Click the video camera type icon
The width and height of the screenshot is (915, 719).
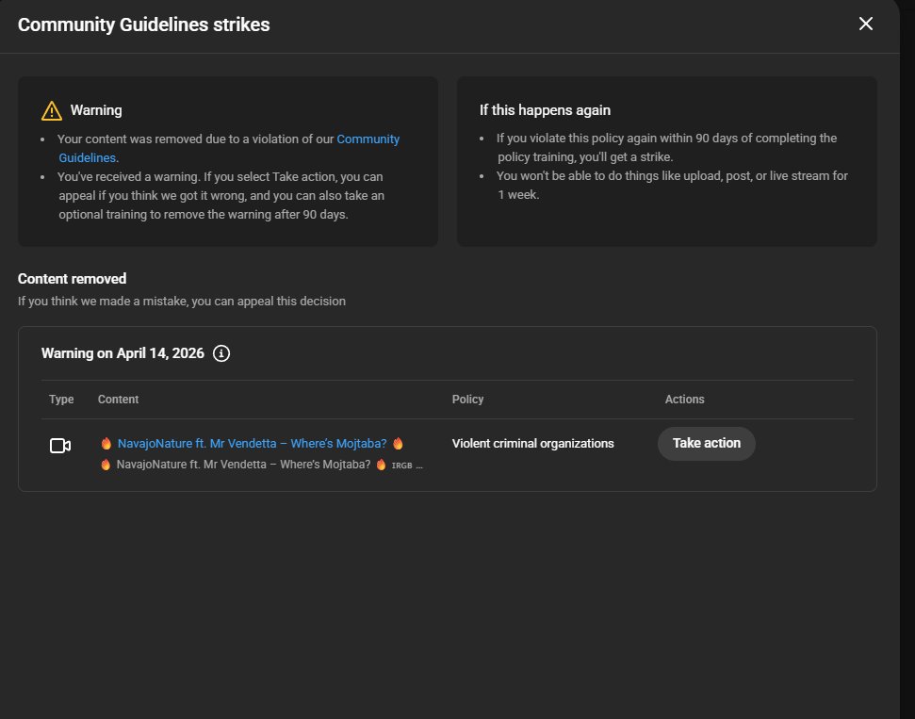60,446
